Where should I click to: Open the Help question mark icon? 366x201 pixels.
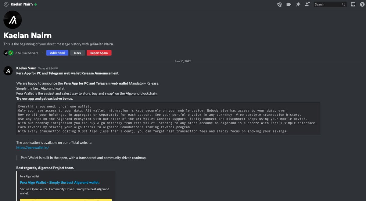click(x=362, y=5)
